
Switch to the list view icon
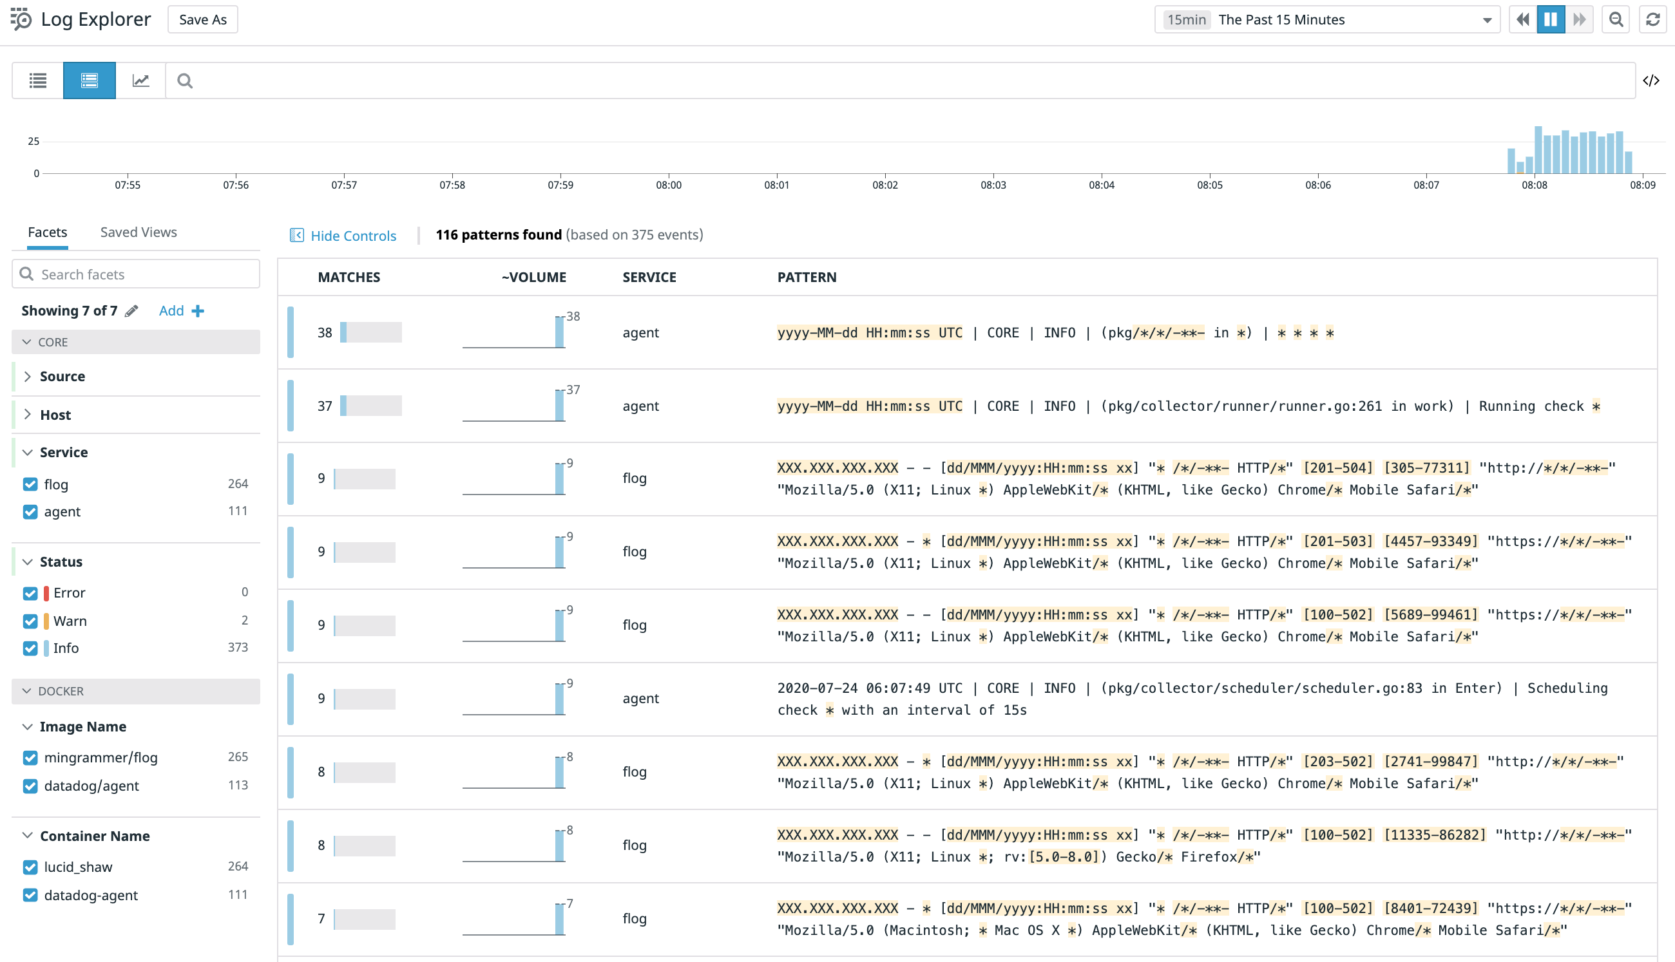pos(37,80)
